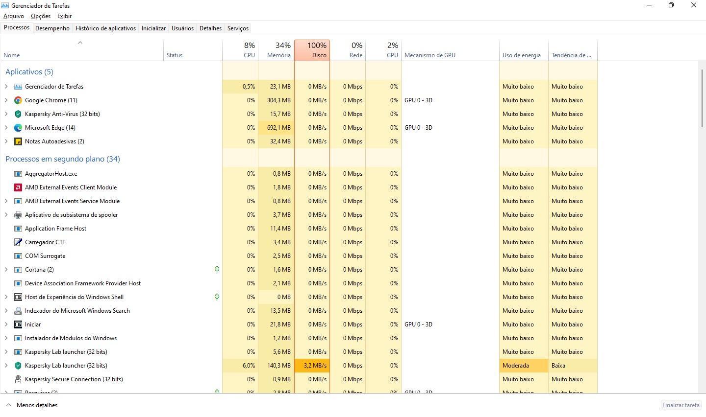Click the Notas Autoadesivas sticky notes icon
Screen dimensions: 706x417
18,141
